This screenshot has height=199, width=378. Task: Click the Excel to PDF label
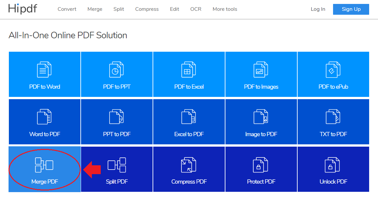(x=189, y=134)
